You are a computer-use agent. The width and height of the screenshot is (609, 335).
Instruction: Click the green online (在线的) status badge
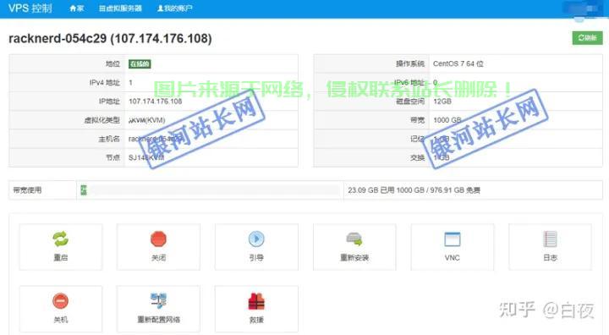tap(140, 63)
